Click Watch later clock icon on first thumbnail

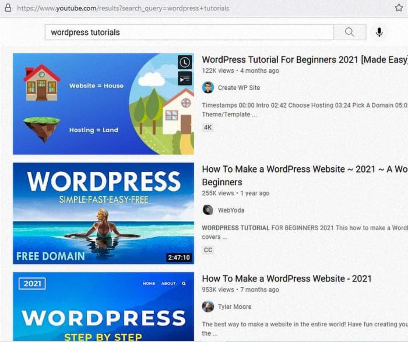(x=185, y=62)
